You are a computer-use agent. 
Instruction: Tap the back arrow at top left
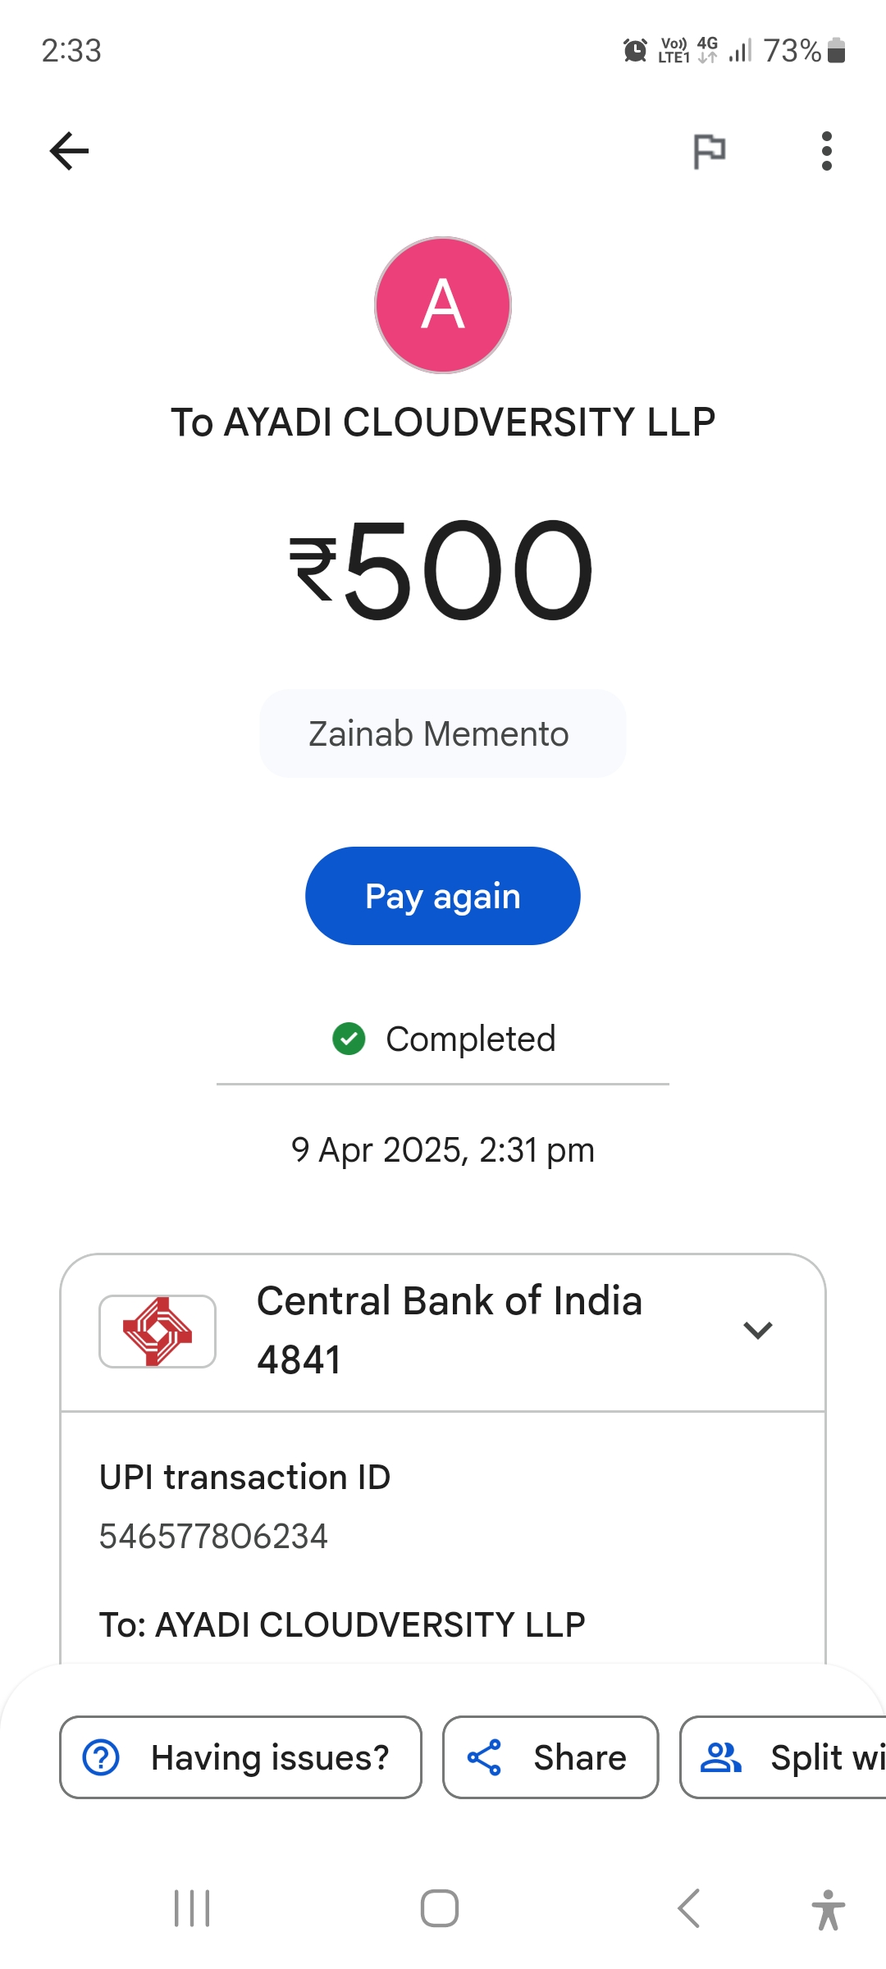[70, 151]
